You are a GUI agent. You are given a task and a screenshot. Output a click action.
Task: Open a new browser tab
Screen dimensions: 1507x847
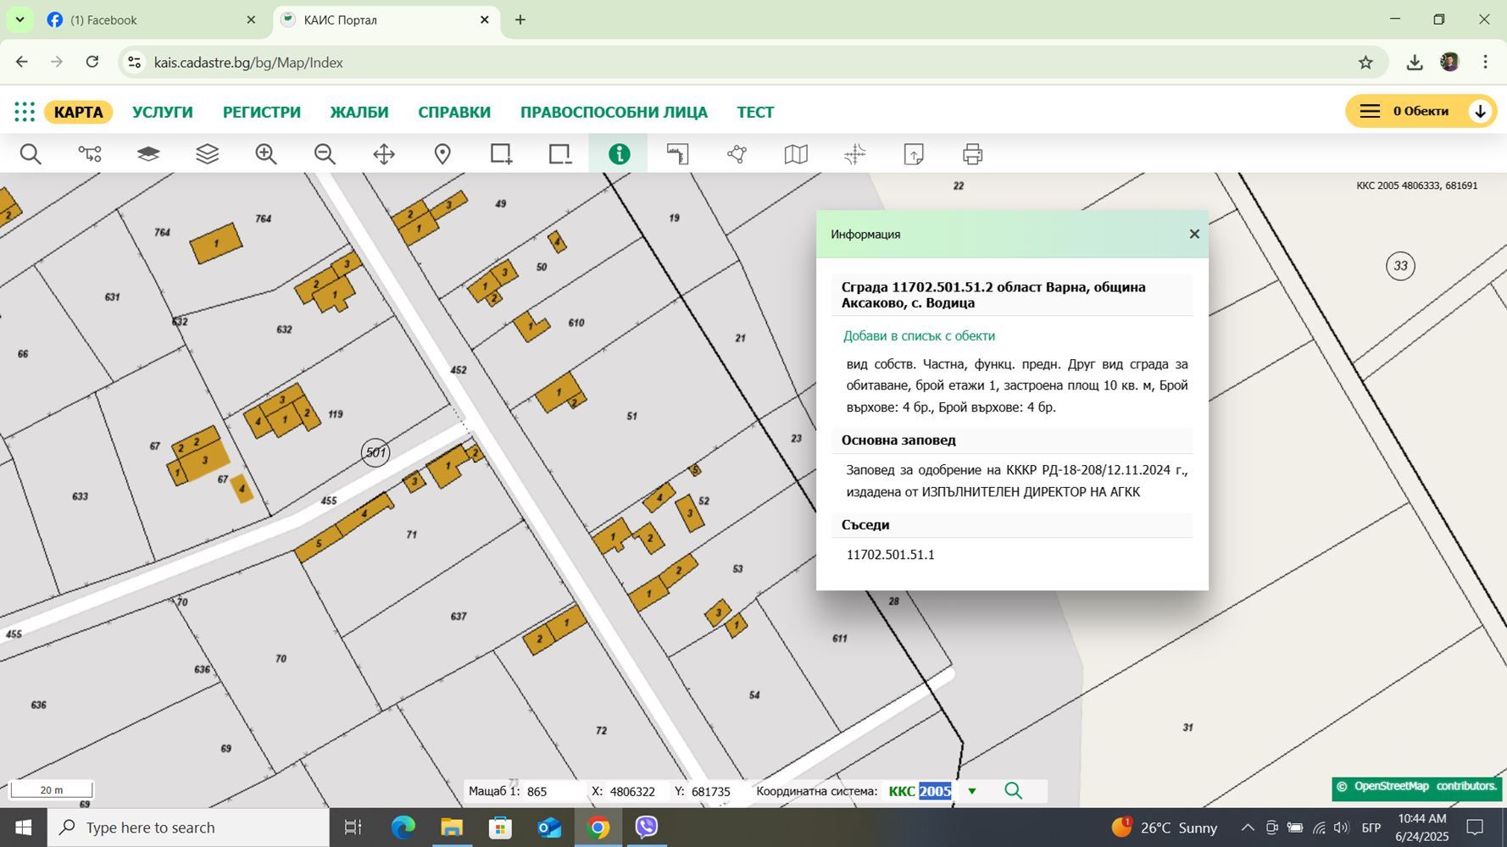coord(520,19)
